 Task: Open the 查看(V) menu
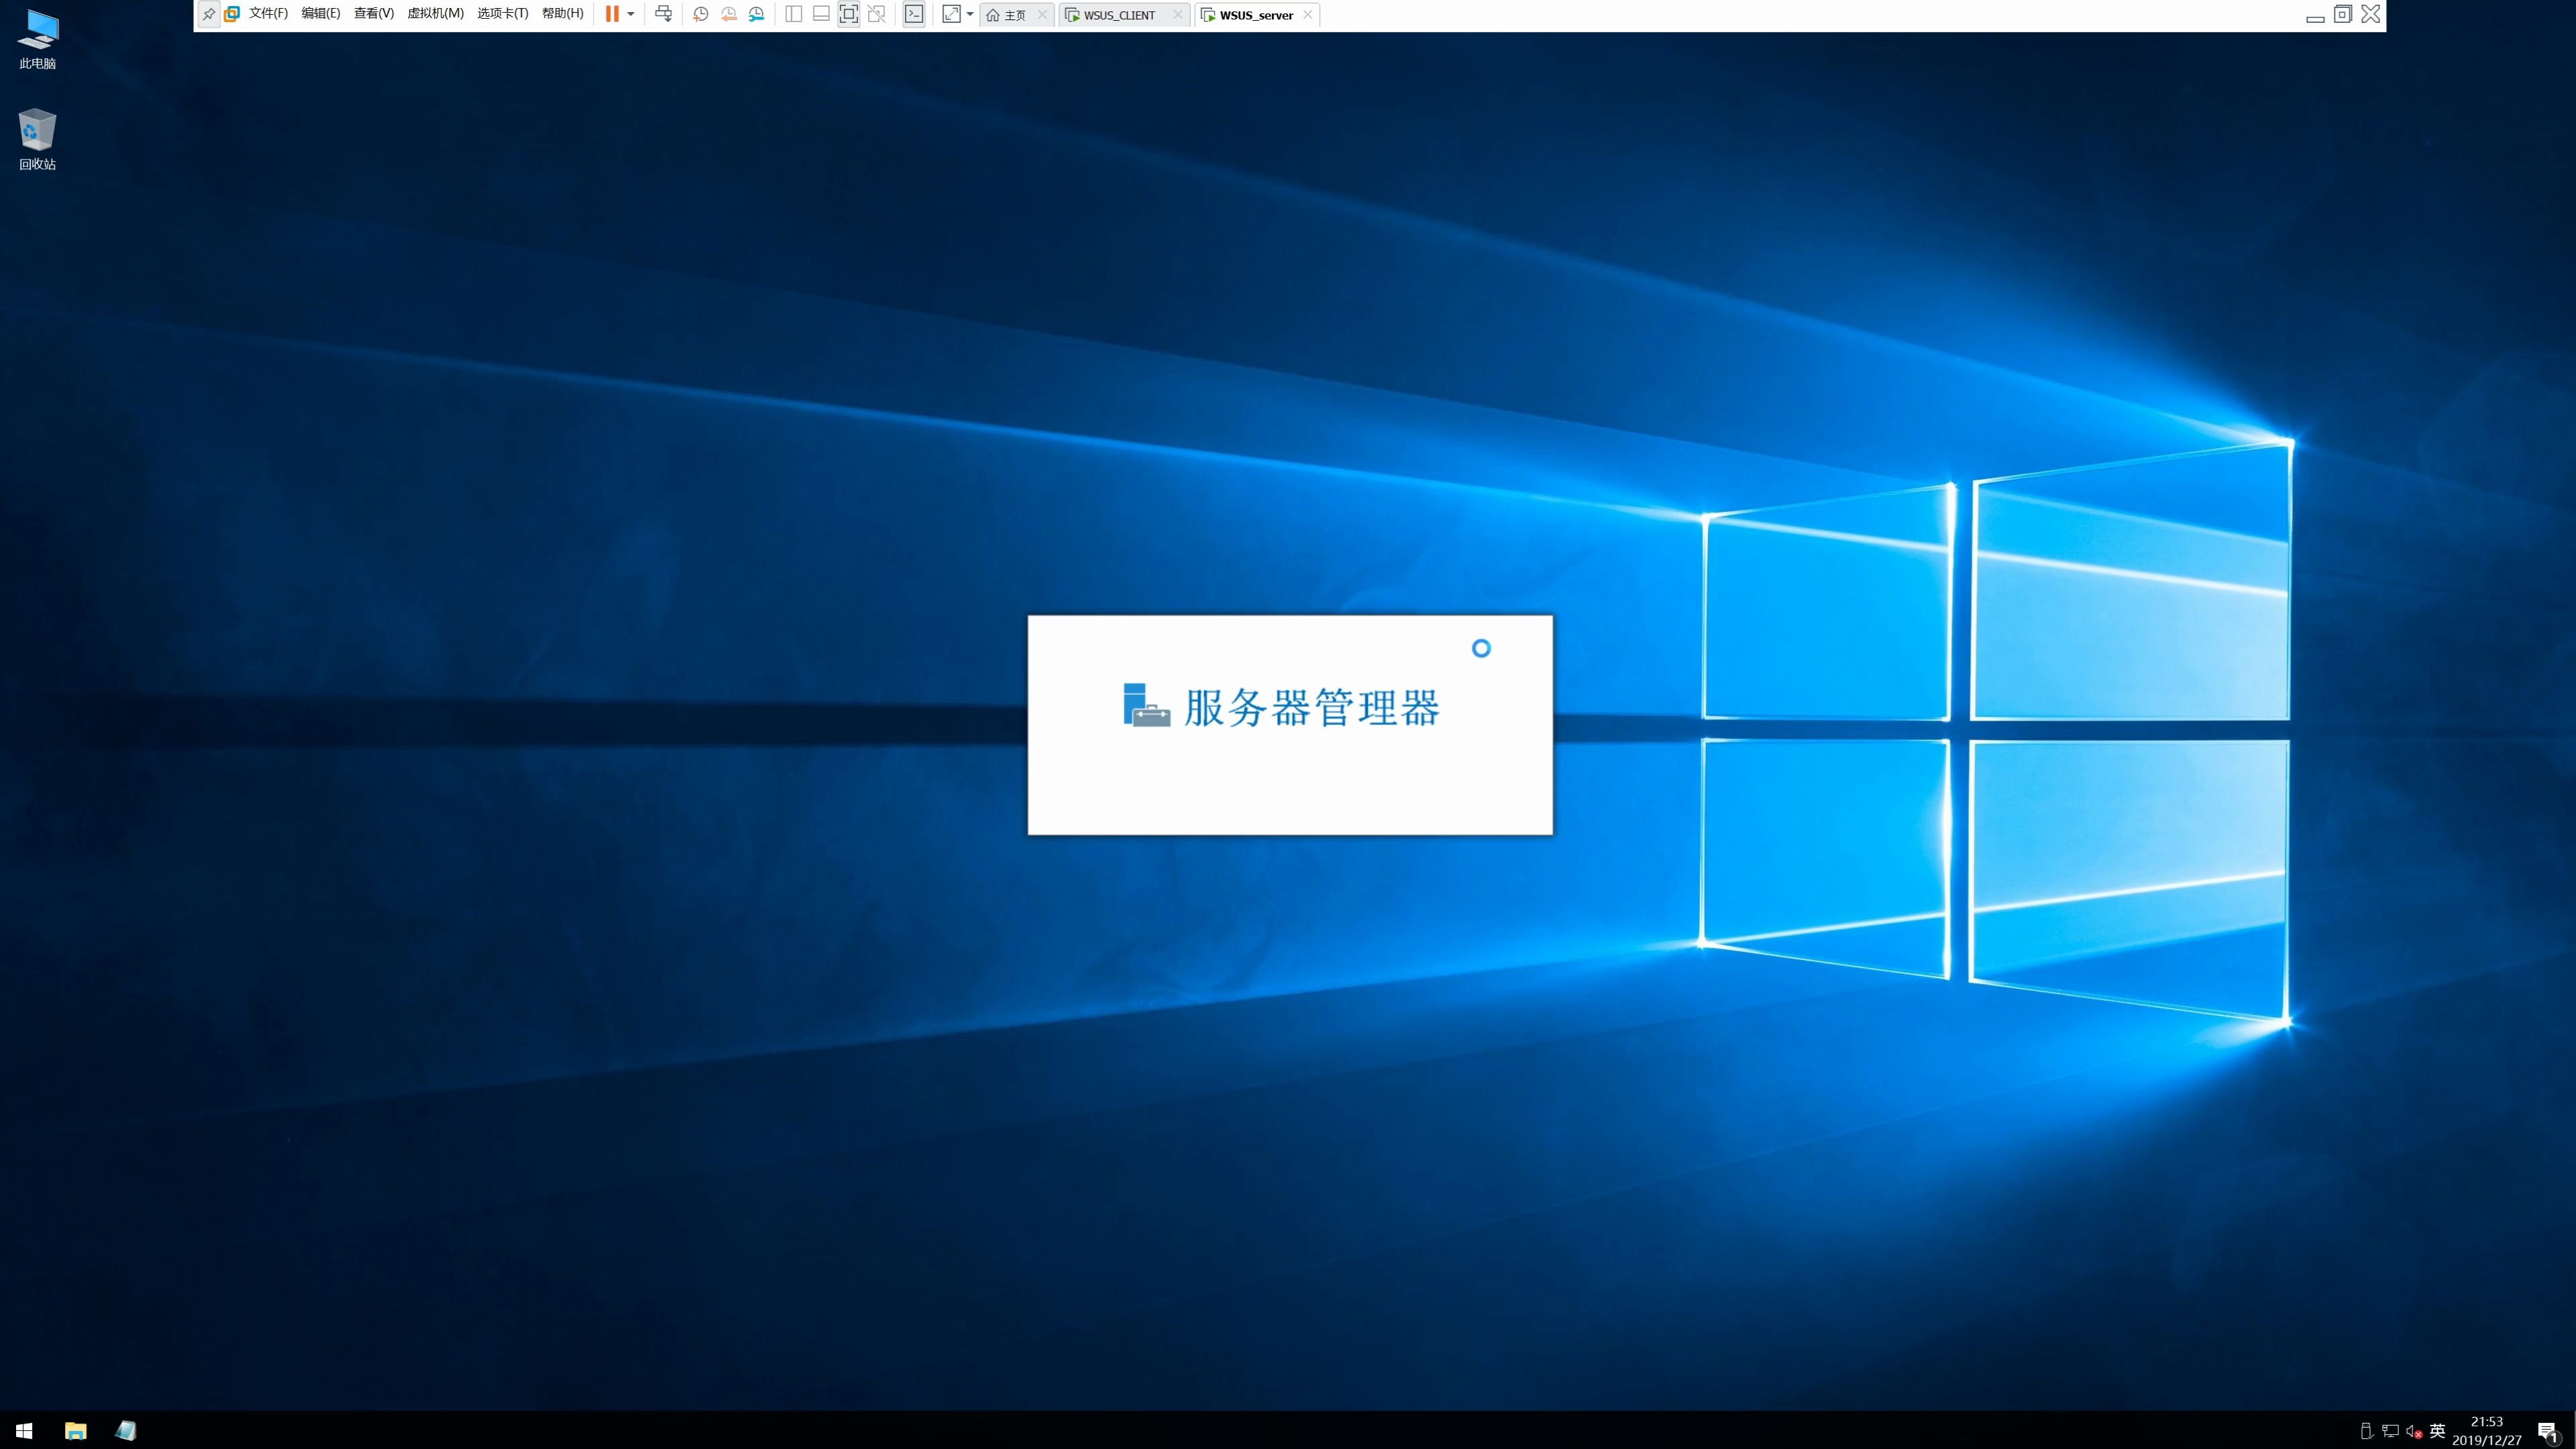click(374, 14)
